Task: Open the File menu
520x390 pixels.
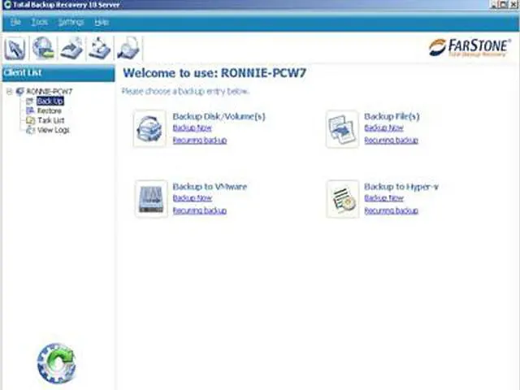Action: [x=15, y=22]
